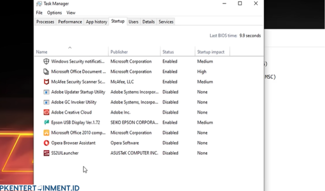Image resolution: width=325 pixels, height=191 pixels.
Task: Select the Opera Browser Assistant name
Action: [73, 143]
